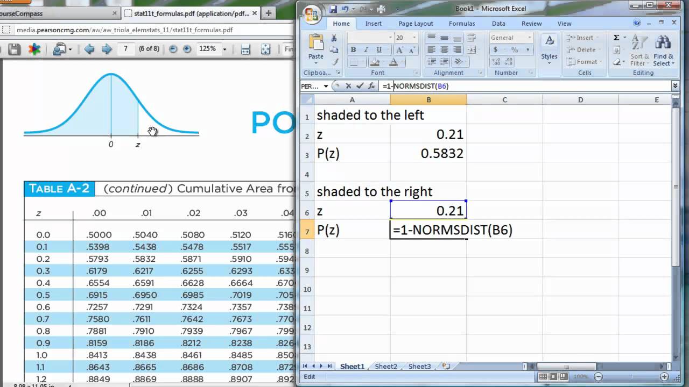Open the font size 20 dropdown

coord(414,38)
